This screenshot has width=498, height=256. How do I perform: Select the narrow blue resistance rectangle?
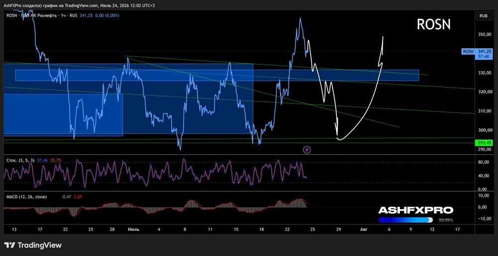217,75
